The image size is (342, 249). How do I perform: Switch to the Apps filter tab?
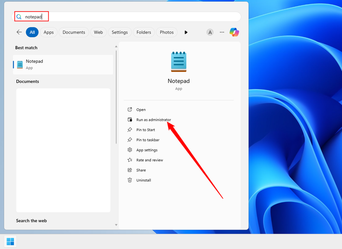[49, 32]
